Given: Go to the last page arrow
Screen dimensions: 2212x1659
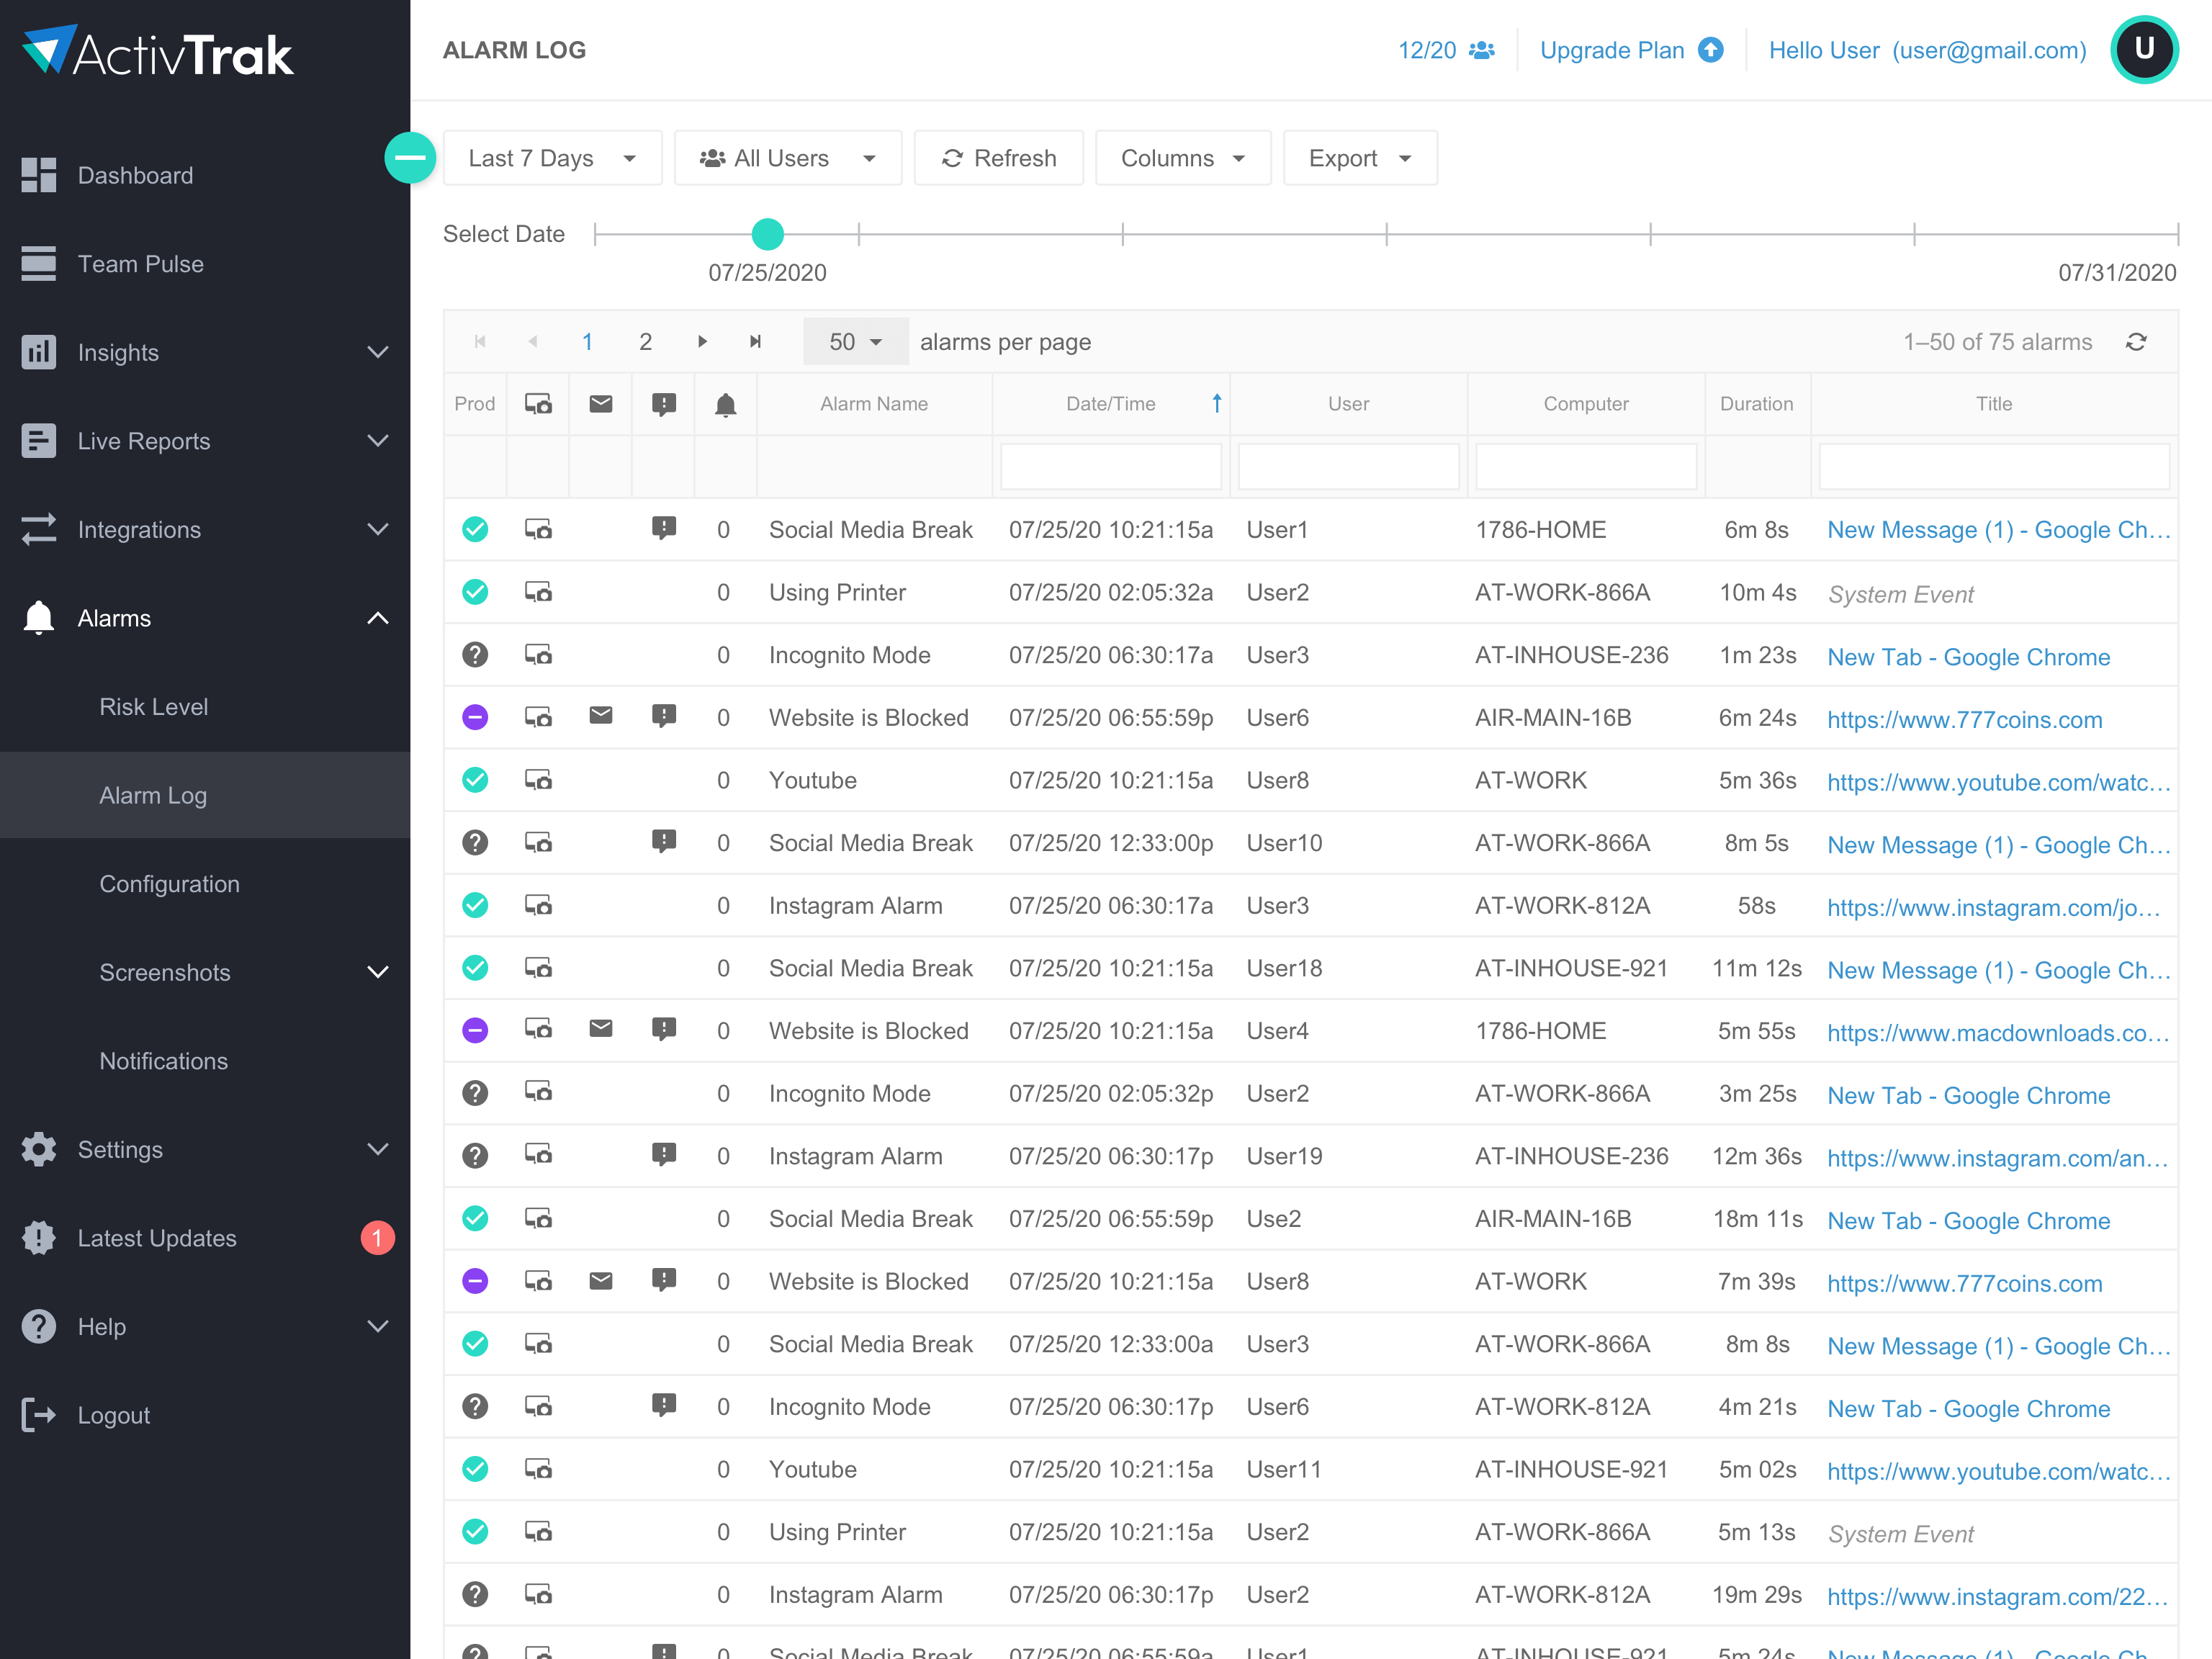Looking at the screenshot, I should pos(756,342).
